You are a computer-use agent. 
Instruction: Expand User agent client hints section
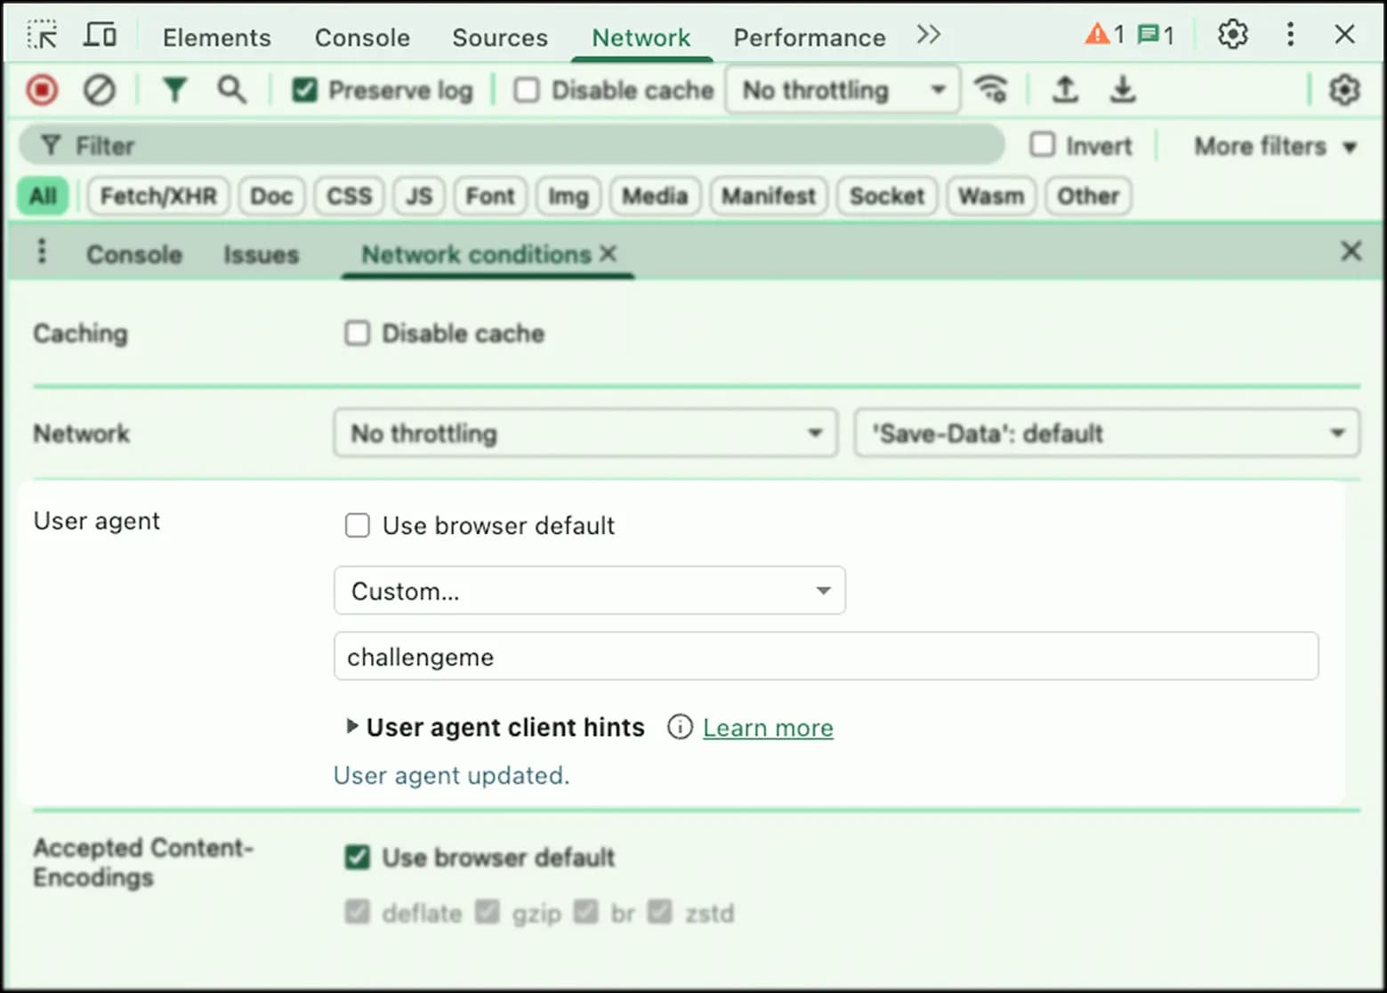[352, 727]
